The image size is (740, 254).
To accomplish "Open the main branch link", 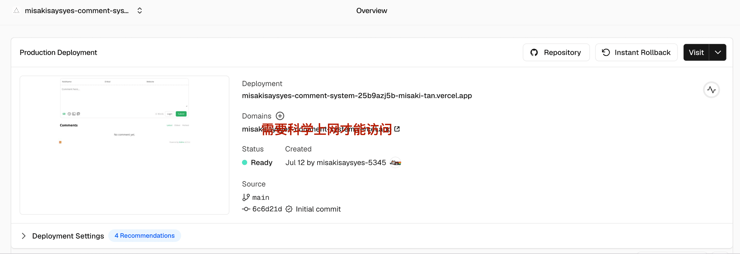I will pyautogui.click(x=260, y=197).
